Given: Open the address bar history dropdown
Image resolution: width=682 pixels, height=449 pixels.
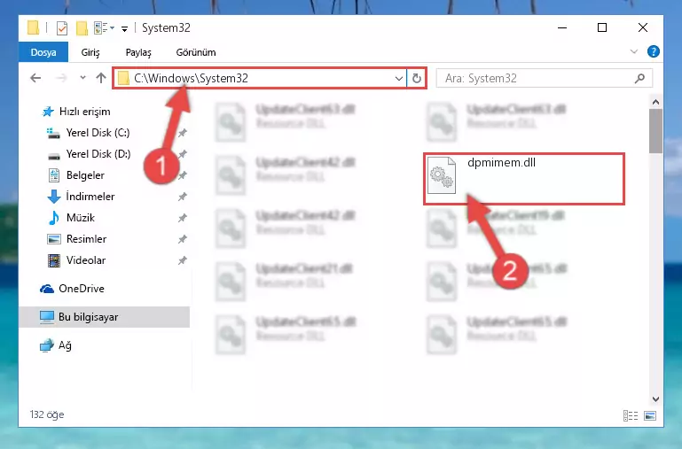Looking at the screenshot, I should (399, 79).
